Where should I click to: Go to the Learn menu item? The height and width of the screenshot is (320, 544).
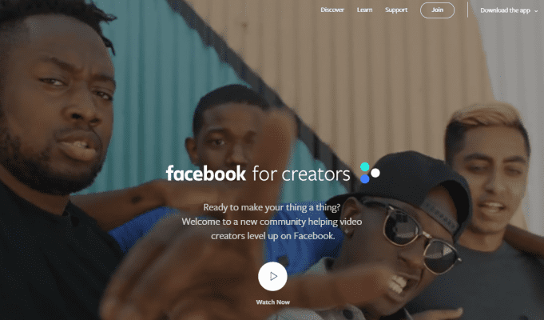tap(364, 10)
